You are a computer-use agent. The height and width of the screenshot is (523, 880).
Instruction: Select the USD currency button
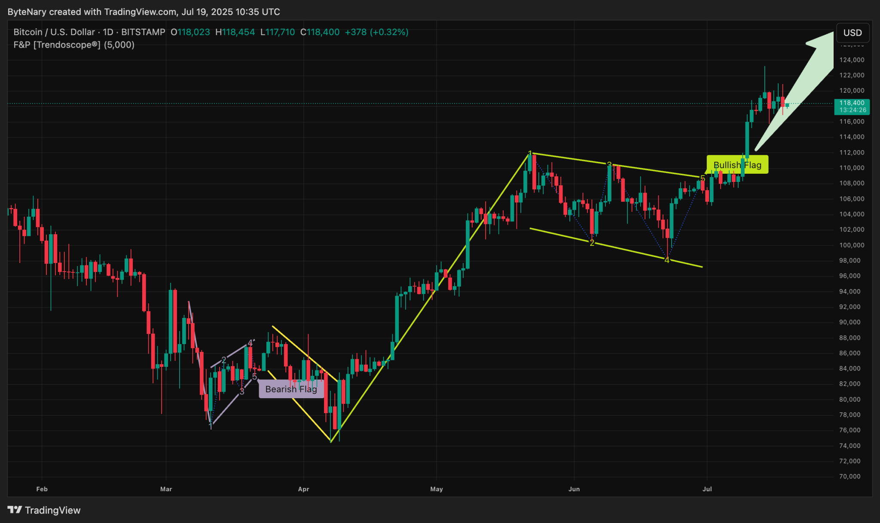pyautogui.click(x=852, y=32)
